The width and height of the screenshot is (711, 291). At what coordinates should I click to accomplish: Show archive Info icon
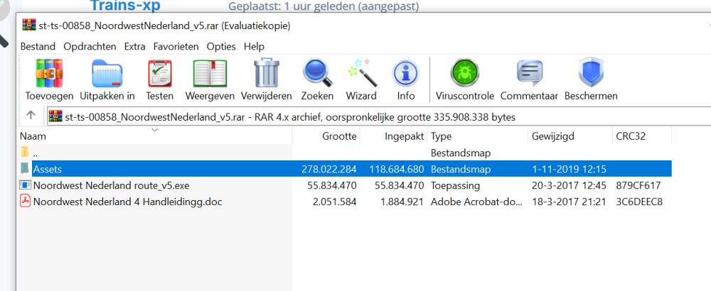click(406, 73)
